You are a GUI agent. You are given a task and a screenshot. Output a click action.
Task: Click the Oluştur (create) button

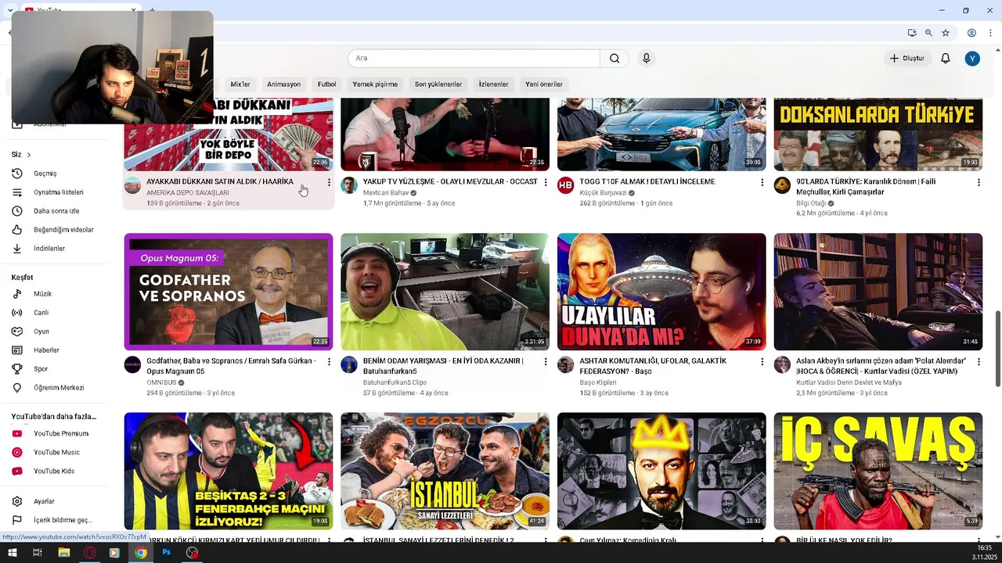[x=907, y=59]
